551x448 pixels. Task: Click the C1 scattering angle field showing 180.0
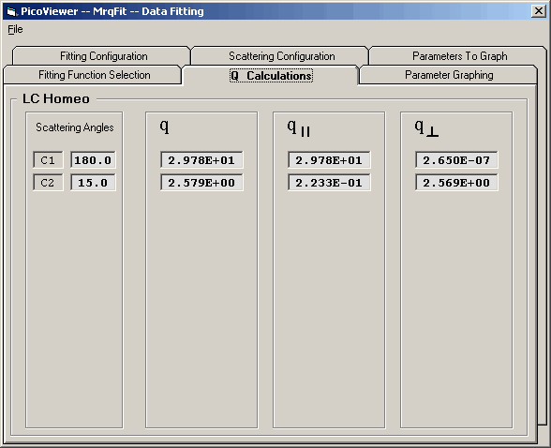[93, 160]
